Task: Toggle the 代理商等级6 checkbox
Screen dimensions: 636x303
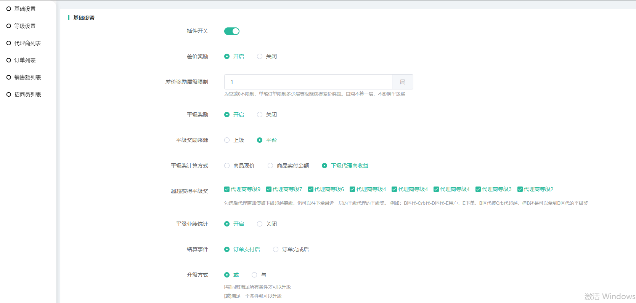Action: click(x=311, y=189)
